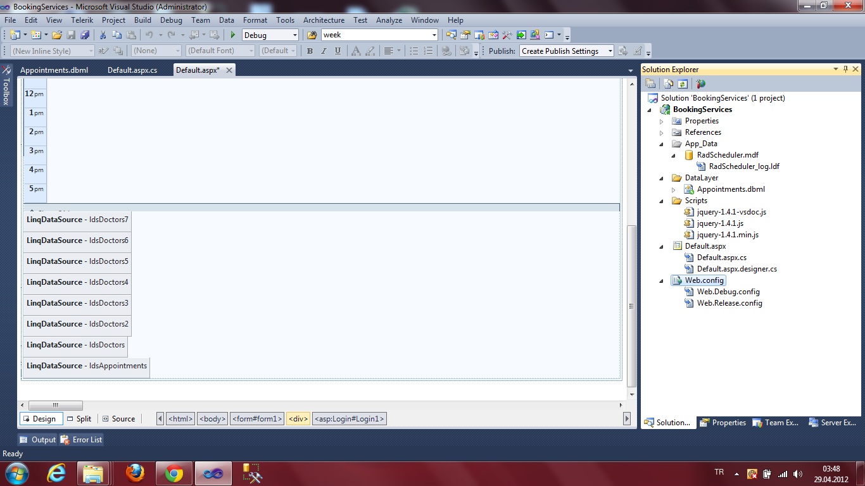Open the Toolbox side panel
Viewport: 865px width, 486px height.
[x=6, y=85]
